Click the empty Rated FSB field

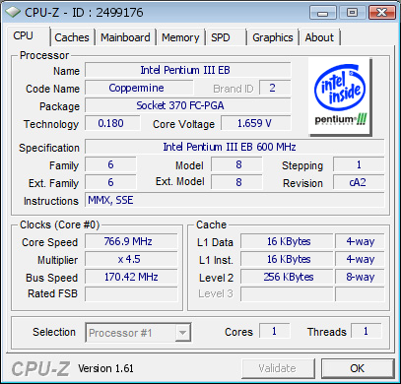[x=131, y=293]
